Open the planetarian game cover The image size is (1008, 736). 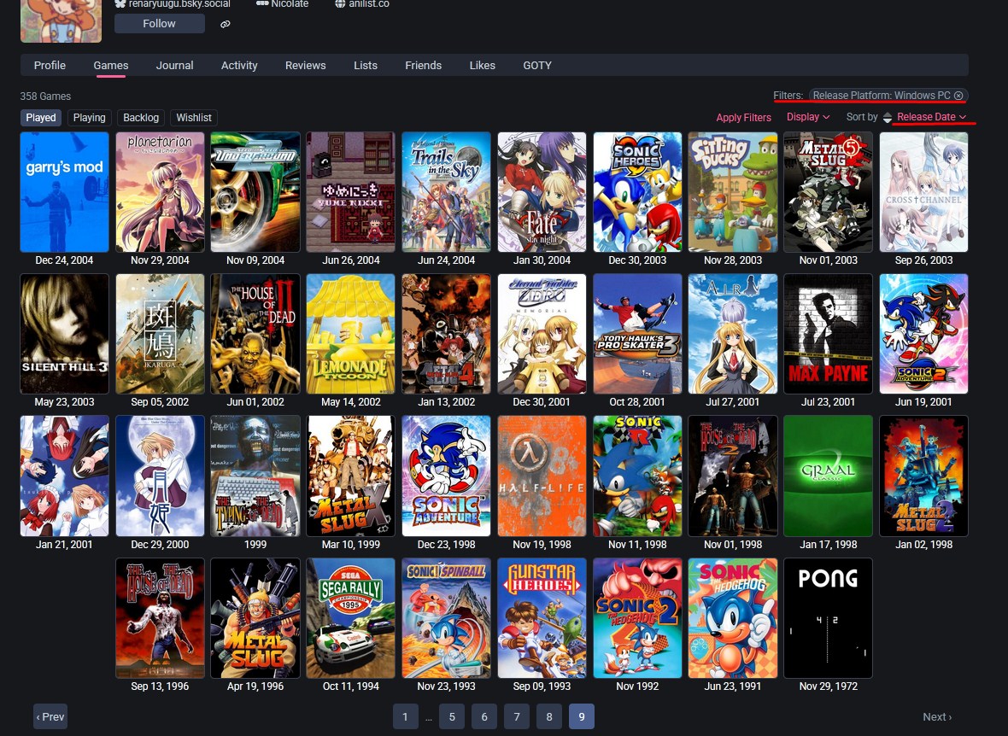(160, 192)
